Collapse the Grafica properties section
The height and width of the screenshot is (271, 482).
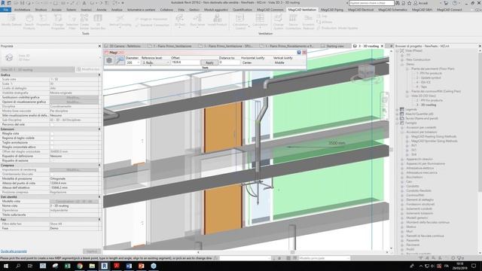[99, 75]
